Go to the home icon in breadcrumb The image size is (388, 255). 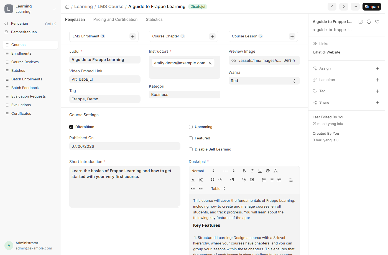point(67,7)
